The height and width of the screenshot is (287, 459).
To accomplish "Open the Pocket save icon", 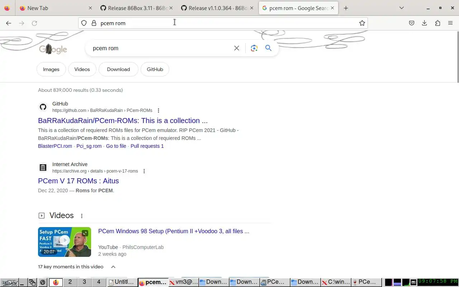I will click(412, 23).
